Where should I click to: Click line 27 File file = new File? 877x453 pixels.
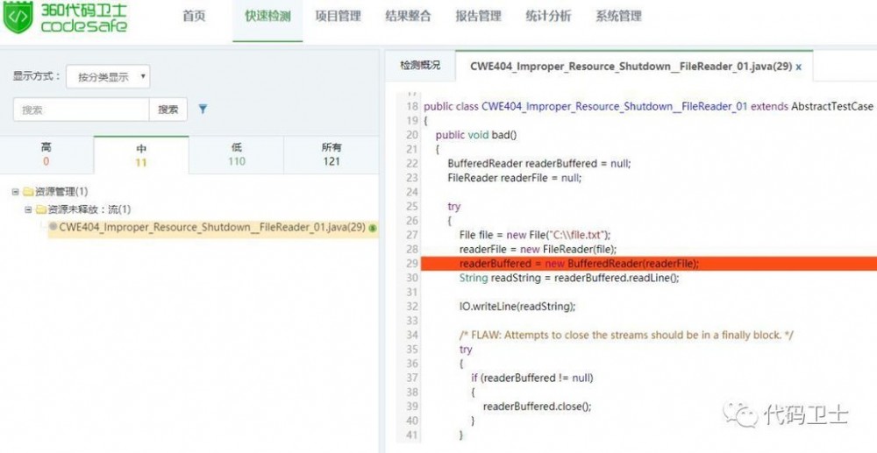tap(535, 235)
